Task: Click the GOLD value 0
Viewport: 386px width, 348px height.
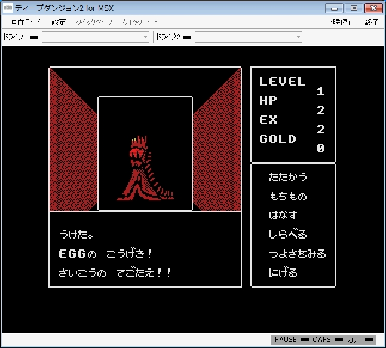Action: 321,148
